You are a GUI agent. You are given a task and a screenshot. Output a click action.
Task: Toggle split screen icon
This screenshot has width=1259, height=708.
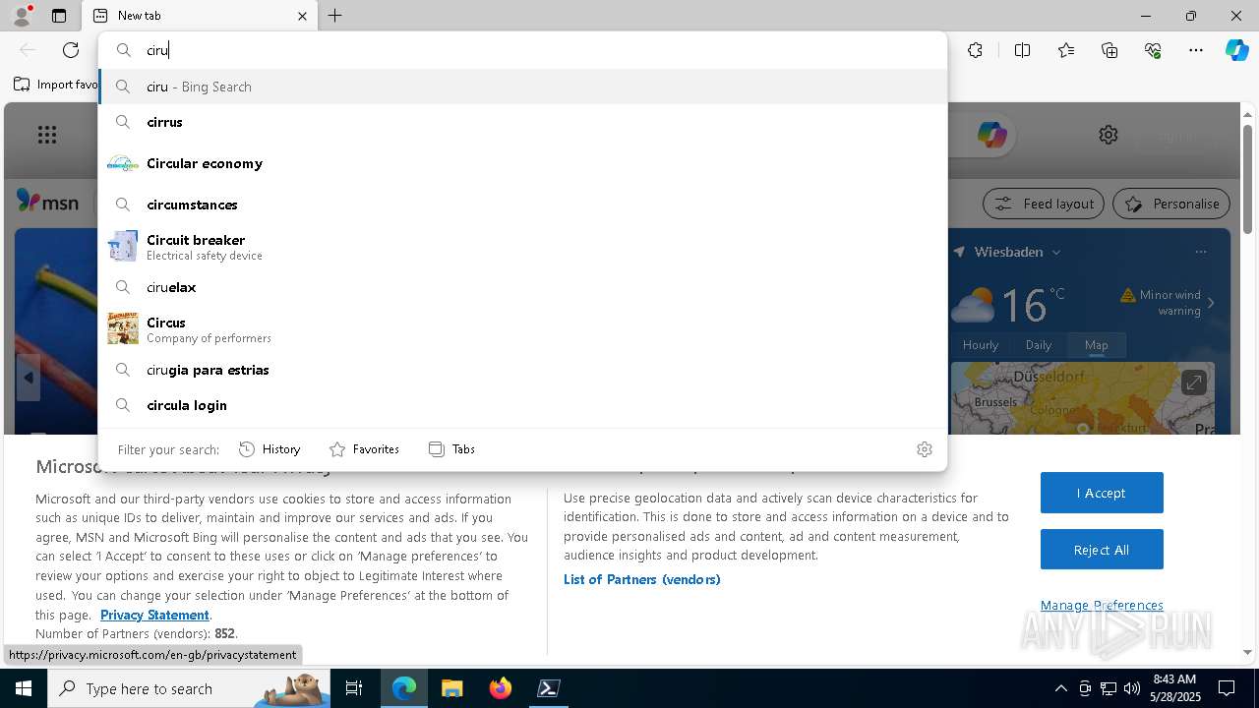[1022, 50]
